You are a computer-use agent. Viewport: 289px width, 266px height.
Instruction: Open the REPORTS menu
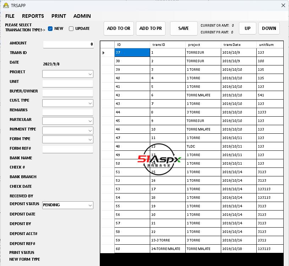click(33, 16)
